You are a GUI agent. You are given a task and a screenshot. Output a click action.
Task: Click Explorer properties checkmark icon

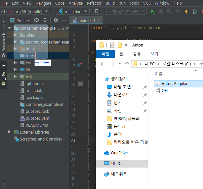(112, 45)
